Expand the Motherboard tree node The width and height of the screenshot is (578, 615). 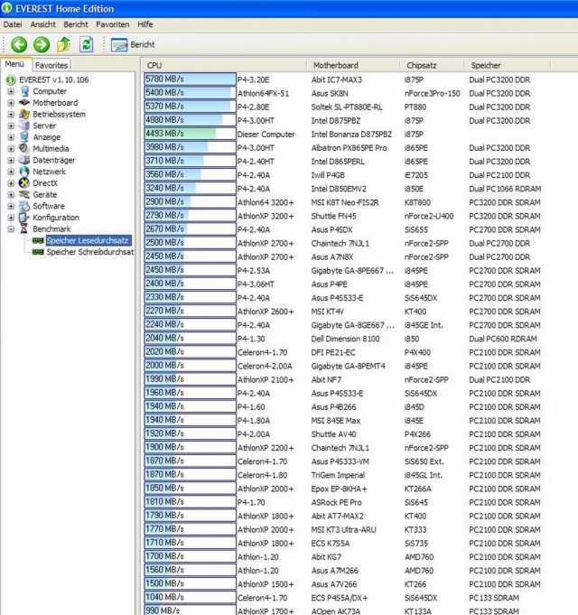(11, 103)
